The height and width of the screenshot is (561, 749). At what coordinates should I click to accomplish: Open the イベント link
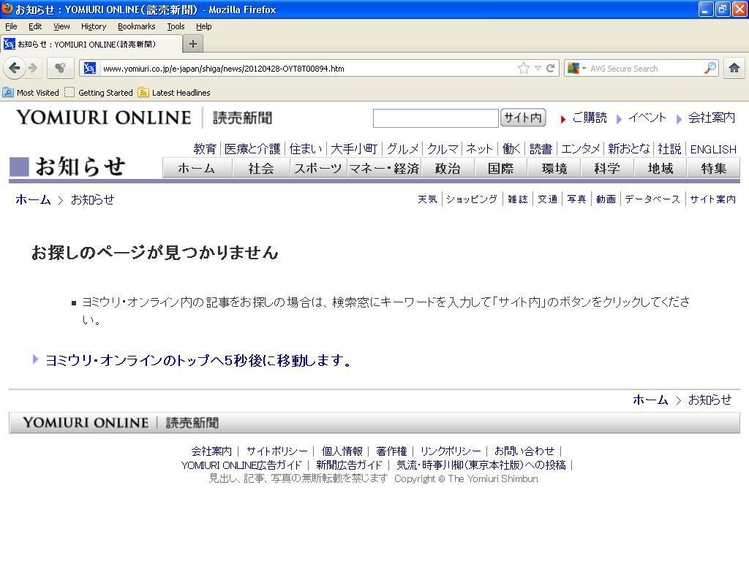[647, 118]
